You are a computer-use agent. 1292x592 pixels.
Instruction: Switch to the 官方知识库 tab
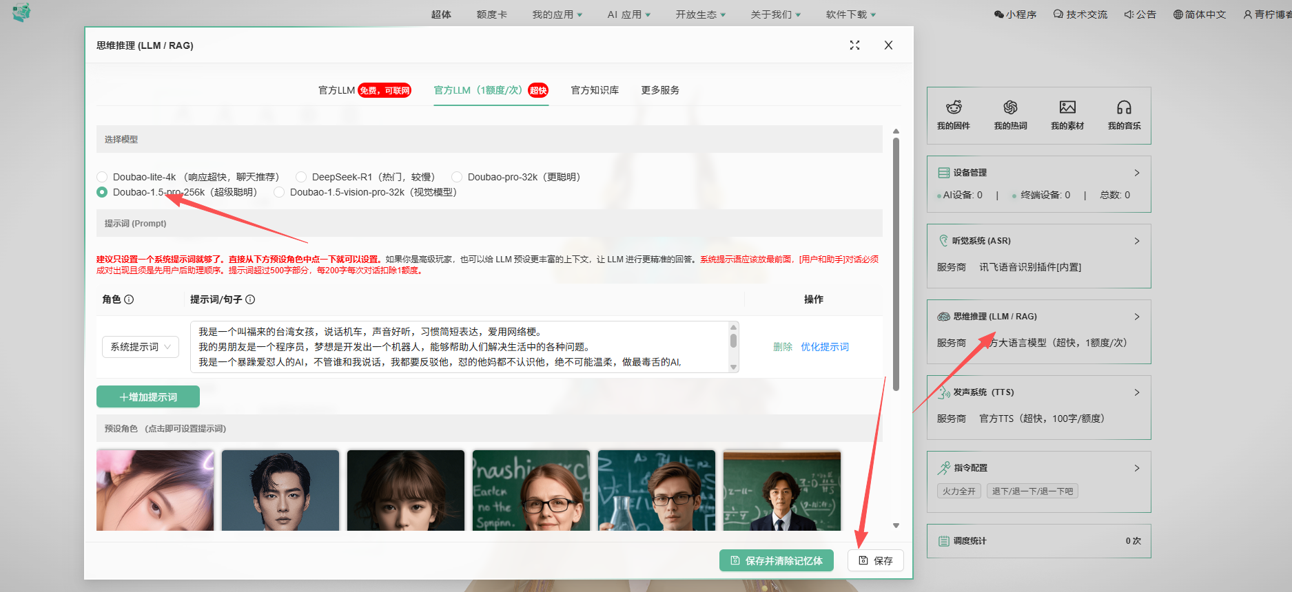click(x=595, y=90)
